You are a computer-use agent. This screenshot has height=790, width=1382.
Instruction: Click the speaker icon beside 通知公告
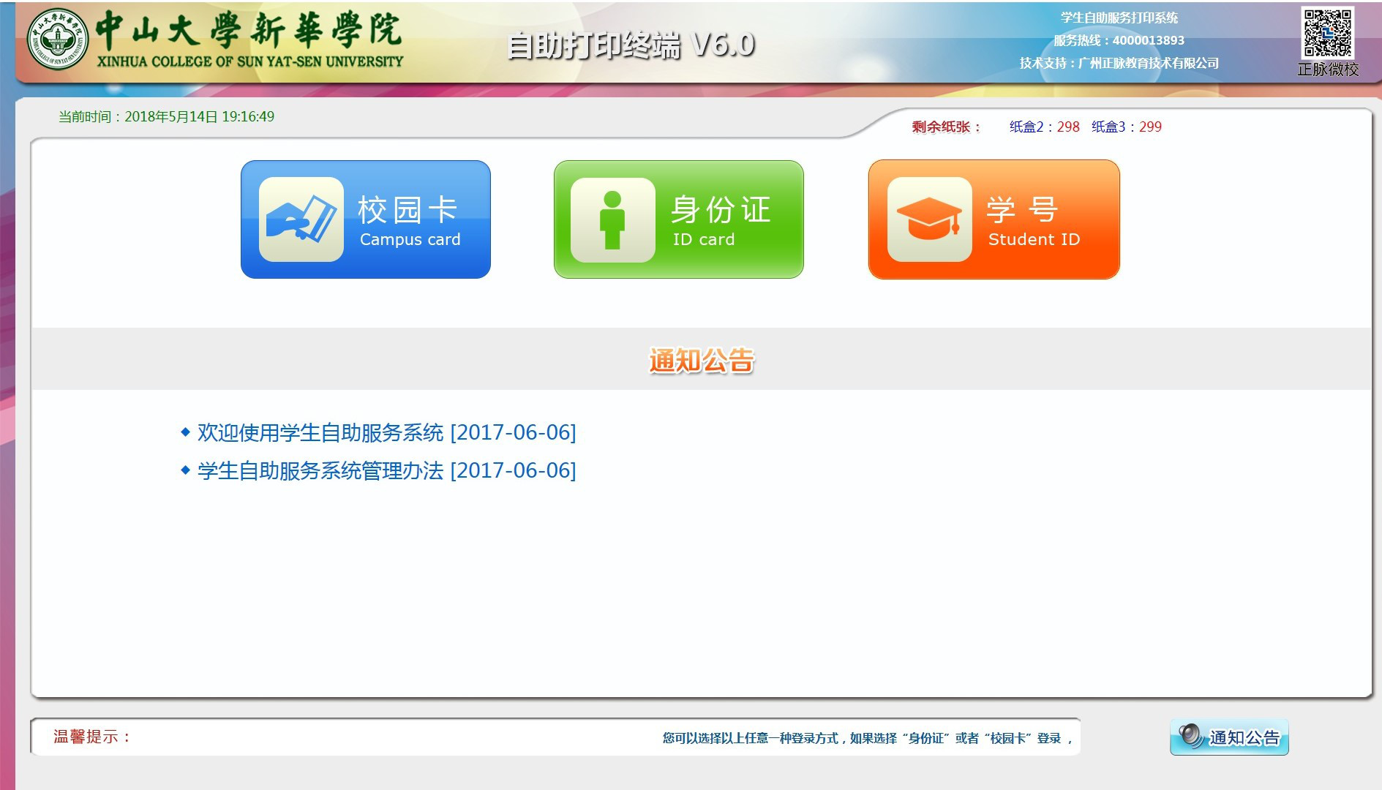tap(1191, 736)
